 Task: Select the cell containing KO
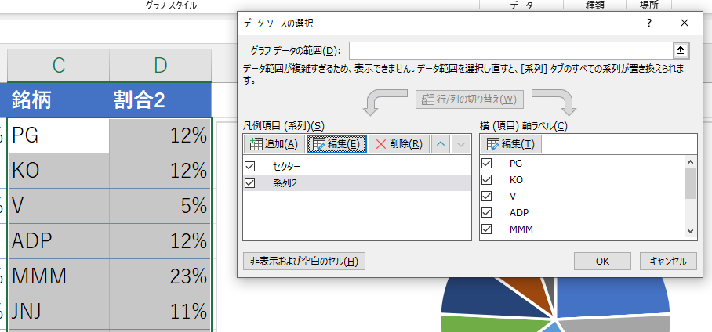tap(58, 171)
